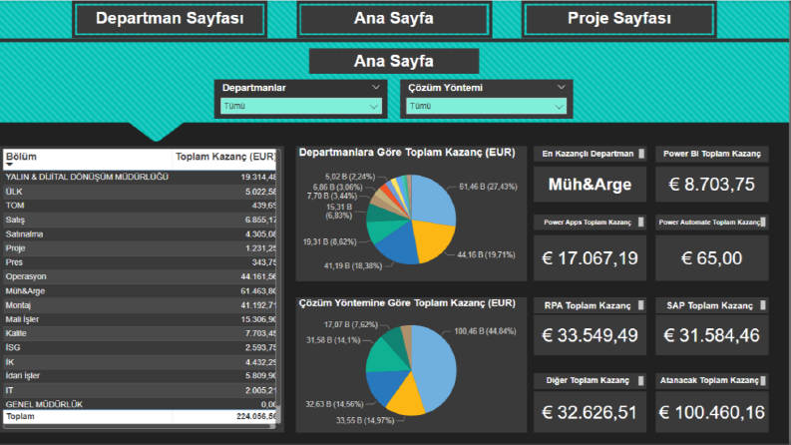Select the Satınalma row in table
The height and width of the screenshot is (445, 791).
(141, 234)
